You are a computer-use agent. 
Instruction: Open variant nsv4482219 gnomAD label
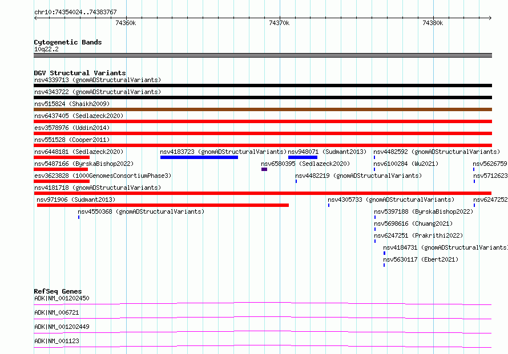click(358, 176)
